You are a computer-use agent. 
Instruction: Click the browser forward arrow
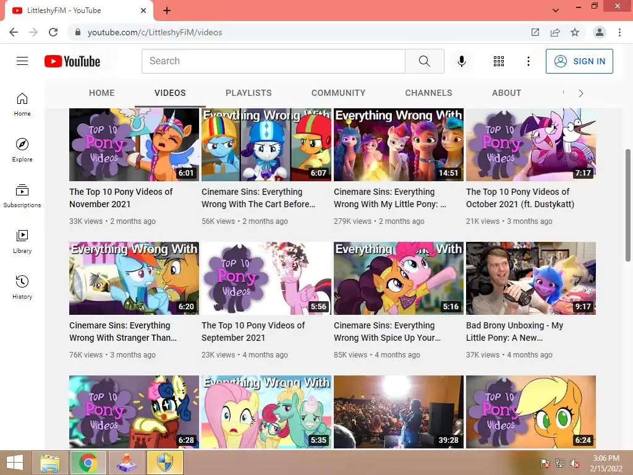click(x=33, y=32)
